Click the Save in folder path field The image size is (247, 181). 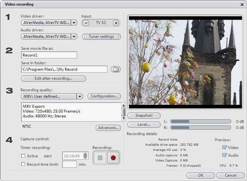pos(64,69)
